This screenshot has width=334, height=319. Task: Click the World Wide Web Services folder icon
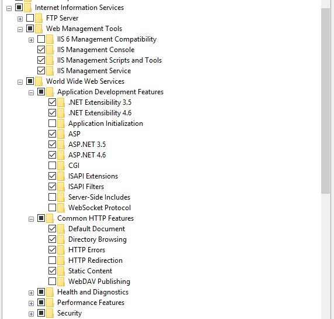pyautogui.click(x=39, y=81)
